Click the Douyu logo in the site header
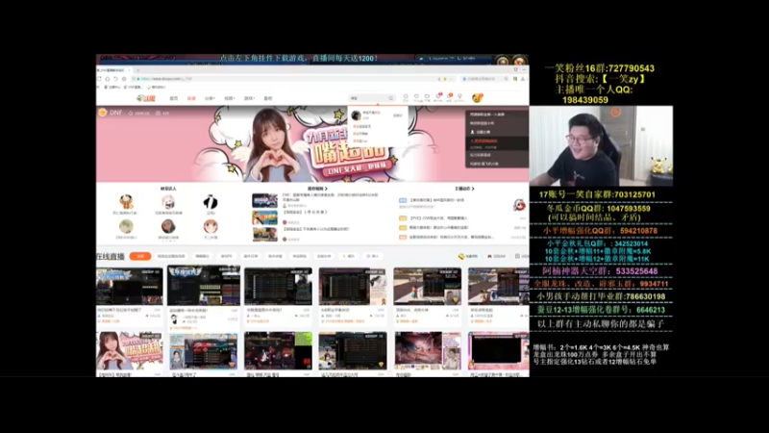The image size is (769, 433). 146,98
